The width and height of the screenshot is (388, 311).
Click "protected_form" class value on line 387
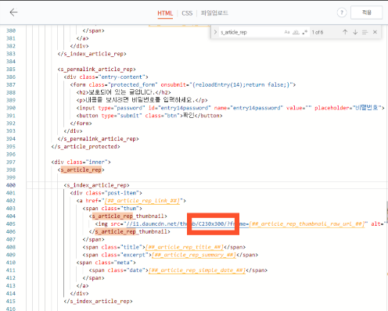(133, 84)
